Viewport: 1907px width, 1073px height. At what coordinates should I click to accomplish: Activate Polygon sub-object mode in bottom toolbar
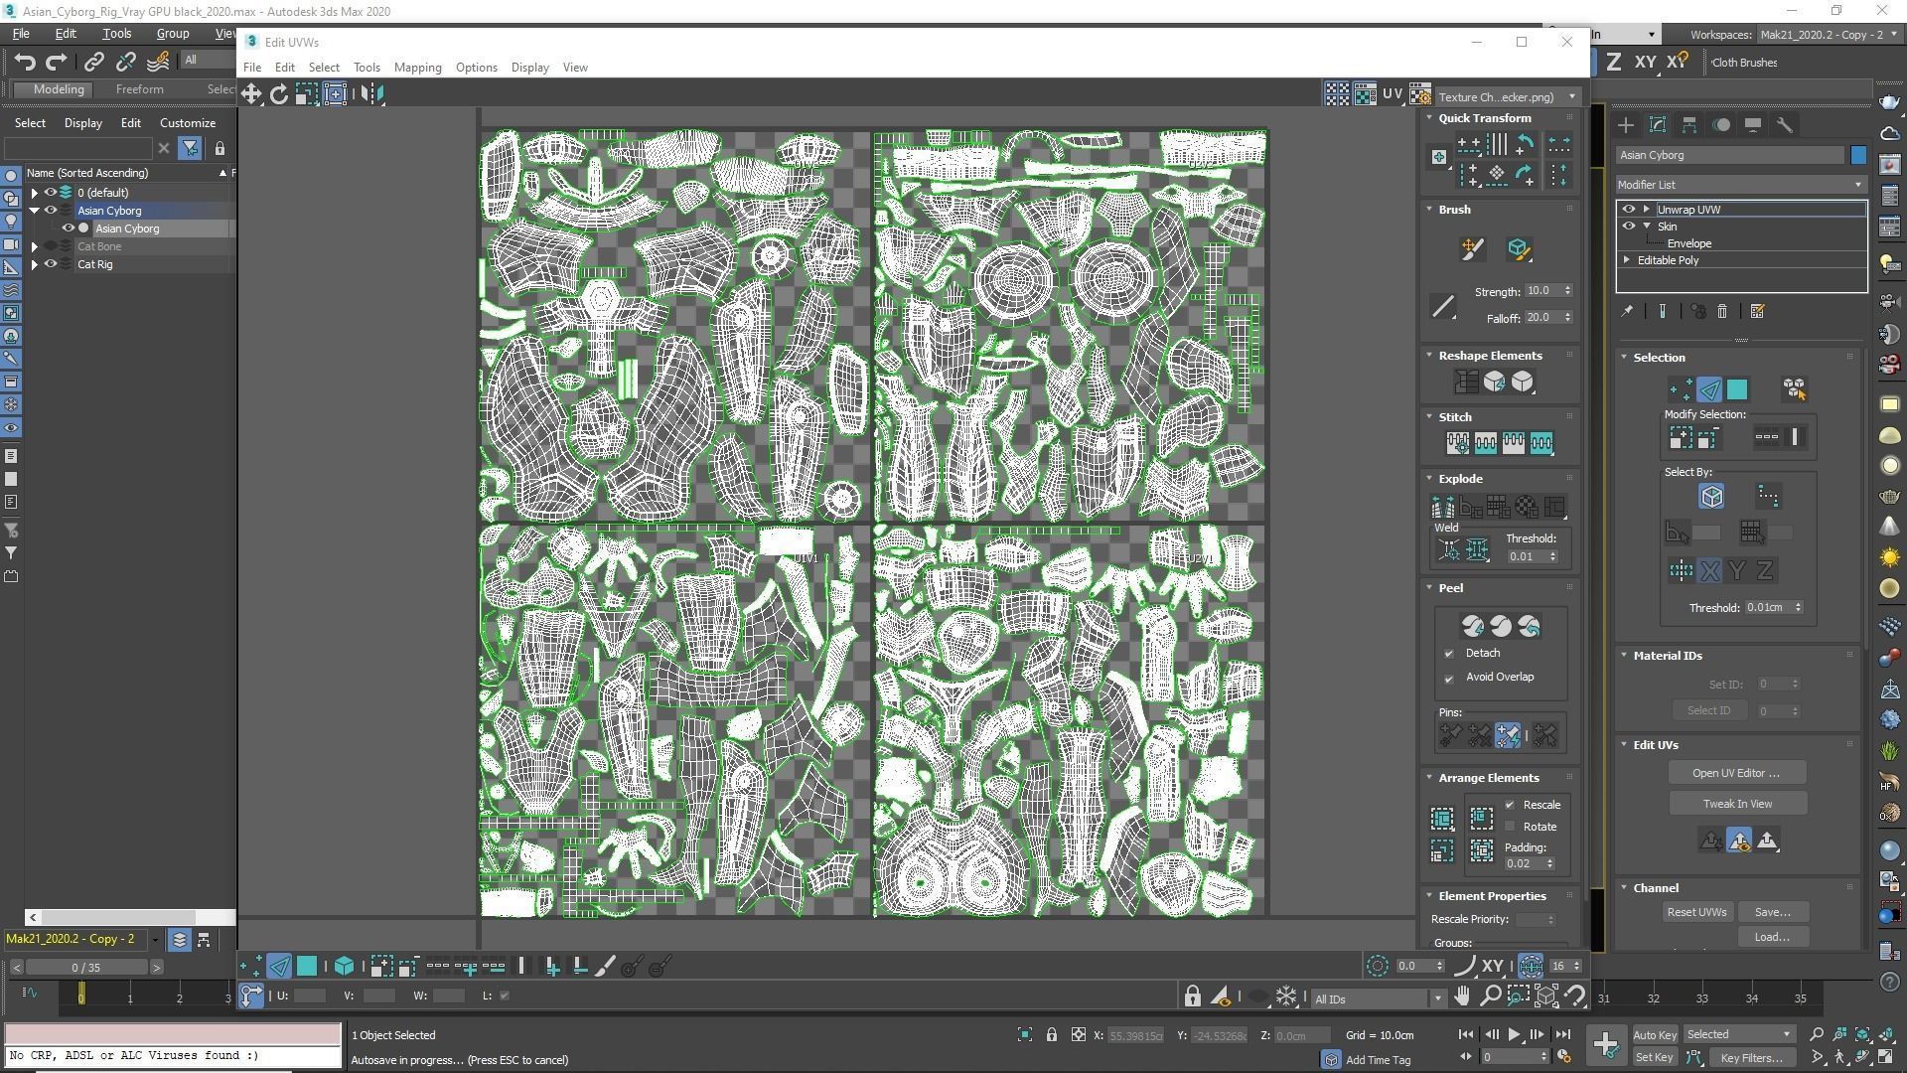click(x=307, y=966)
